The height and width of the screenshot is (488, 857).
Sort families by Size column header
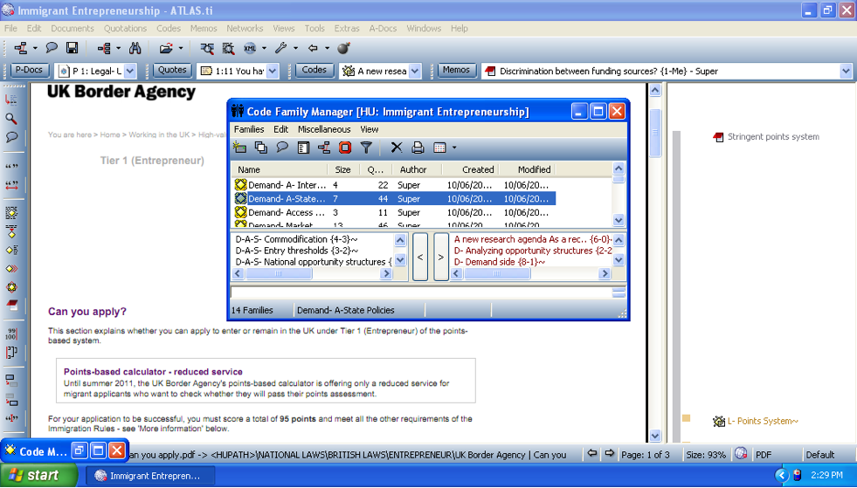click(342, 169)
